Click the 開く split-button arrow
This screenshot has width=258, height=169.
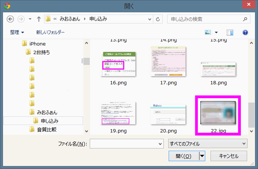[202, 156]
